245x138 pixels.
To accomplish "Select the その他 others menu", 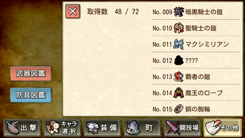I will click(223, 128).
